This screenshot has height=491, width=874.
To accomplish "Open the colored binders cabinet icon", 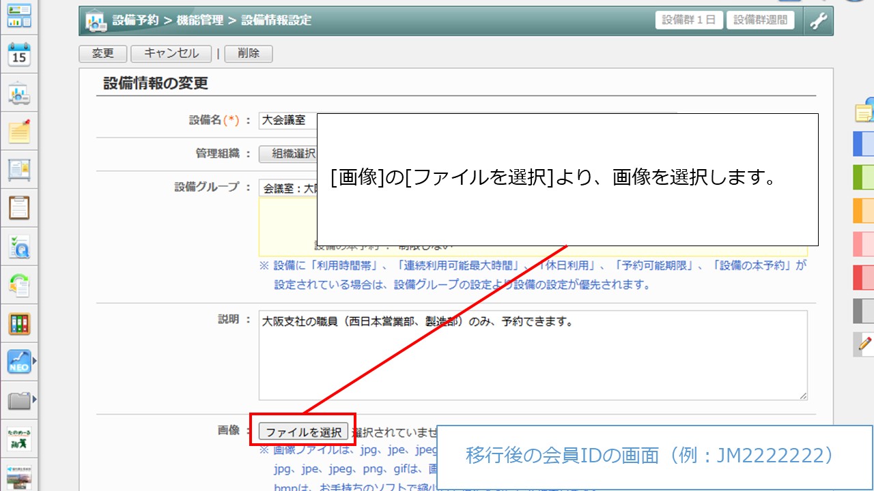I will 19,324.
